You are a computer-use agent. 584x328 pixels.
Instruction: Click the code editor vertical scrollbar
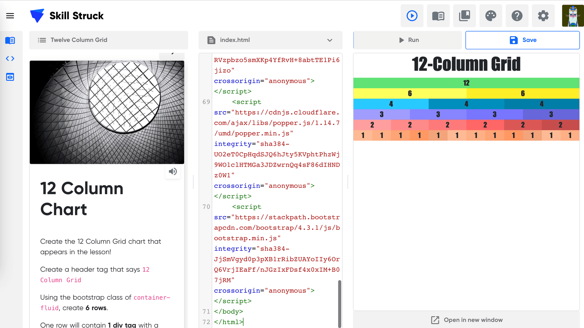[x=339, y=303]
